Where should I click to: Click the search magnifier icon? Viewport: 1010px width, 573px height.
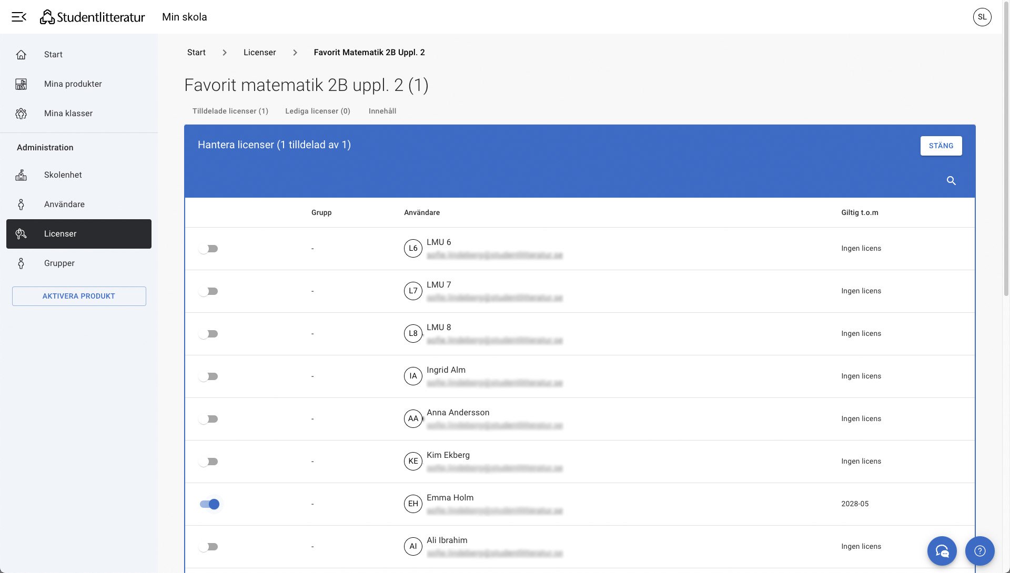pos(951,181)
